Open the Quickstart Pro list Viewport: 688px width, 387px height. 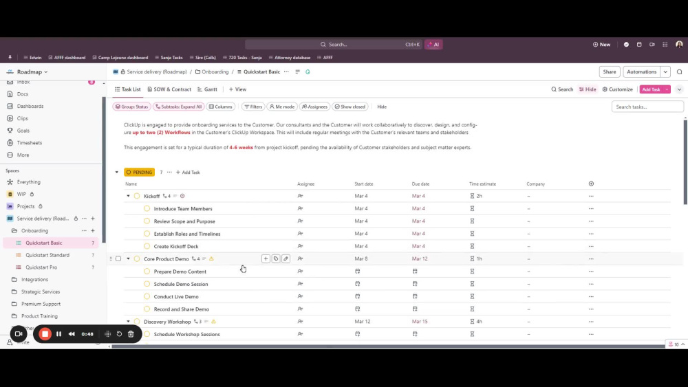point(41,267)
